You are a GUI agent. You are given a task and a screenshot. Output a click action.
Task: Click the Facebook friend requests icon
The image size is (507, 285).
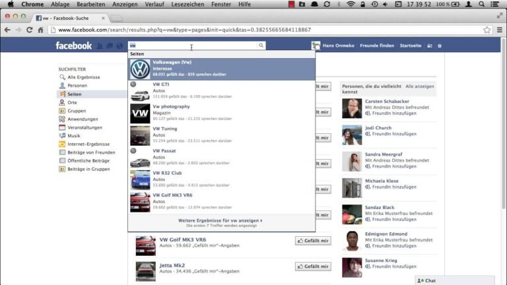click(x=100, y=46)
